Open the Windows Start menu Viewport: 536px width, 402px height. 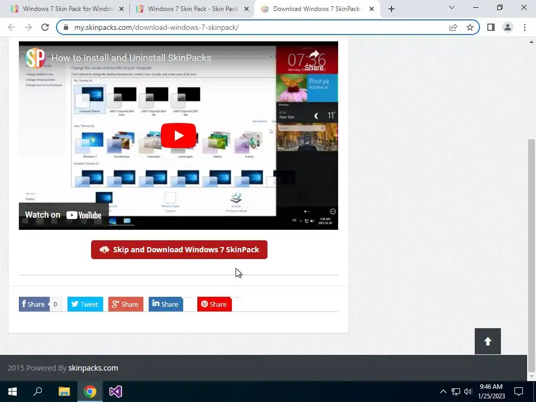point(13,392)
